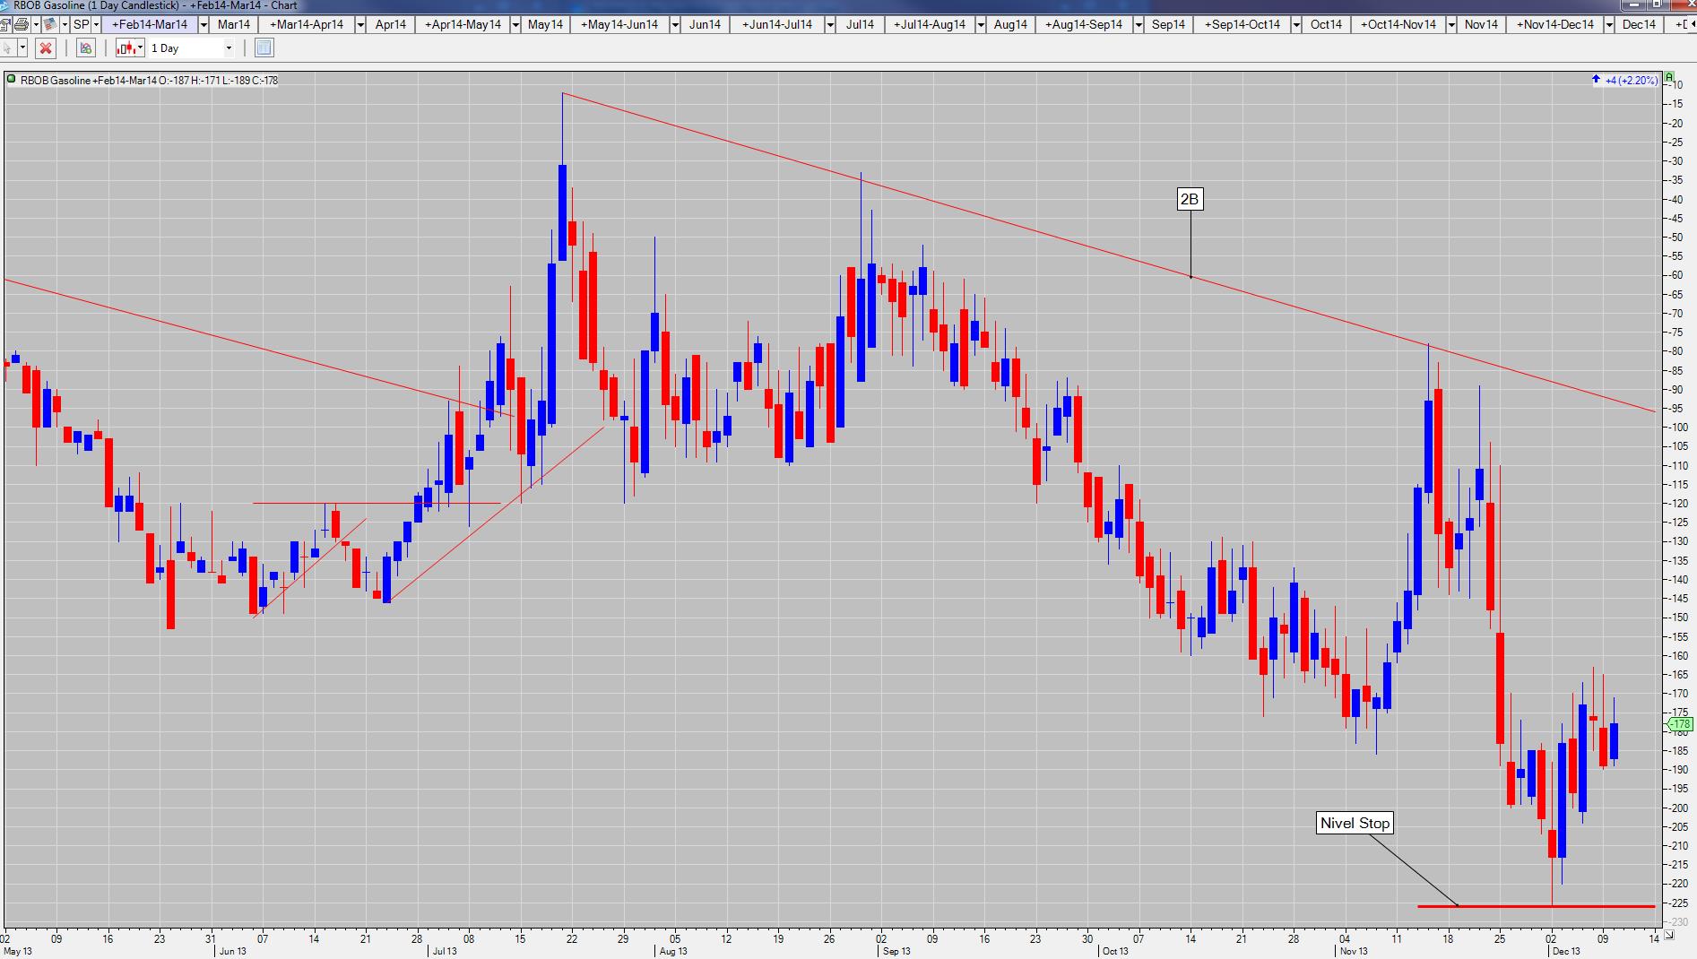Expand the print options dropdown arrow
Screen dimensions: 1697x959
36,24
